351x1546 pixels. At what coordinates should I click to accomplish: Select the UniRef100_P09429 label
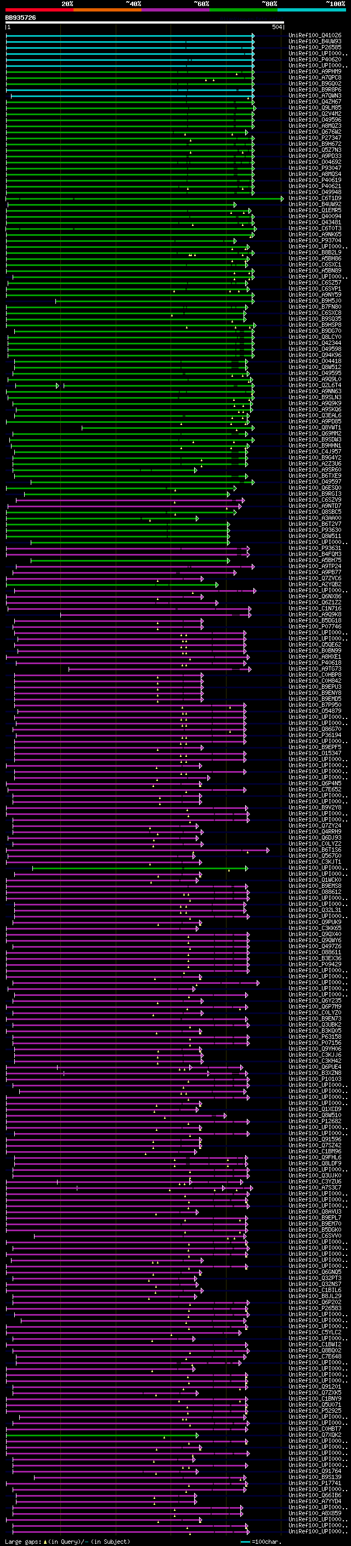[x=315, y=965]
